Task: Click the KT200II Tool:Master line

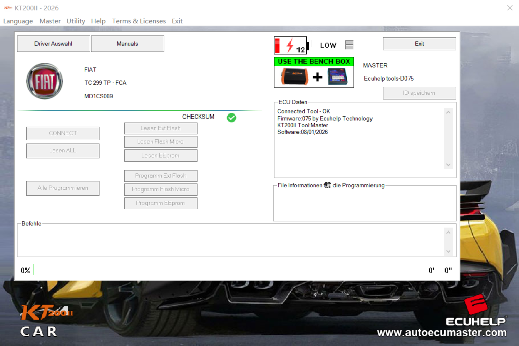Action: [x=303, y=125]
